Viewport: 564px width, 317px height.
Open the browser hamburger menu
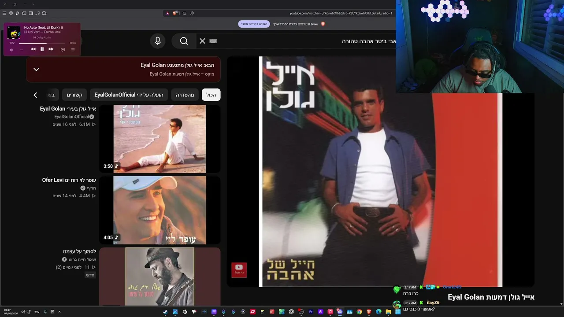4,13
